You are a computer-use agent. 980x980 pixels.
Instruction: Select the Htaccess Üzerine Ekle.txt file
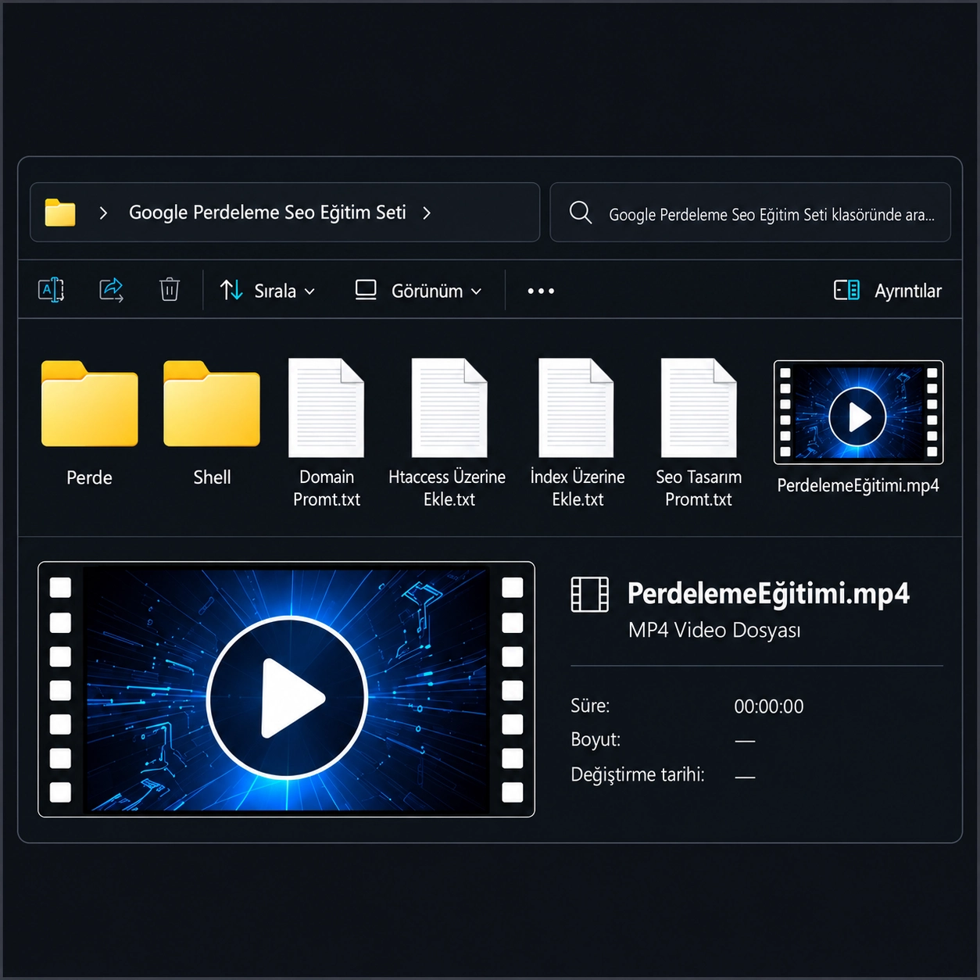pos(449,434)
